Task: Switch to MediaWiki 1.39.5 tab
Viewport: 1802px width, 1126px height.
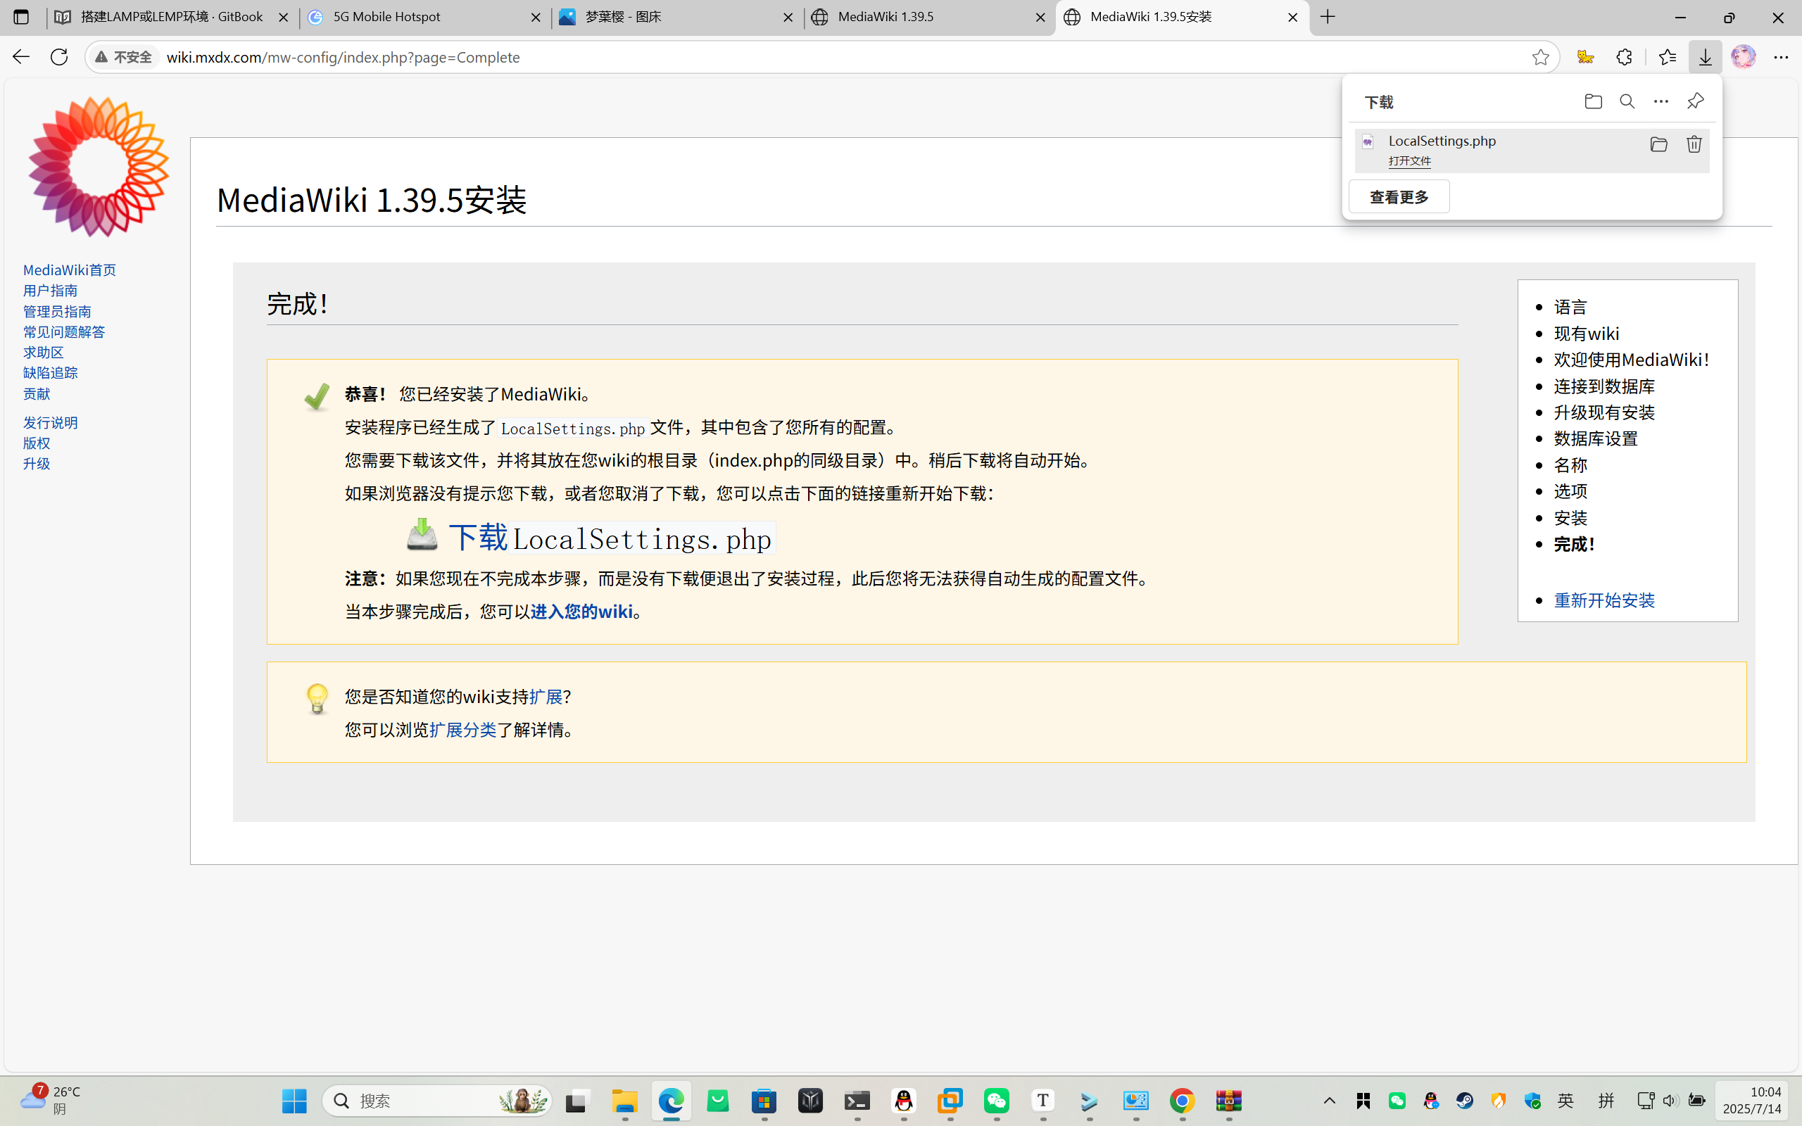Action: click(929, 16)
